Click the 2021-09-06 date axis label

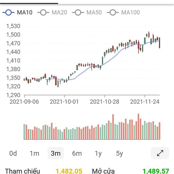[x=24, y=102]
